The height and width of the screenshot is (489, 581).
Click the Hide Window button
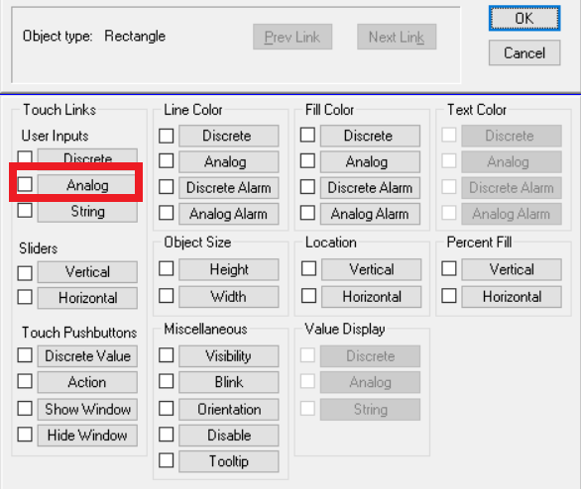coord(87,436)
